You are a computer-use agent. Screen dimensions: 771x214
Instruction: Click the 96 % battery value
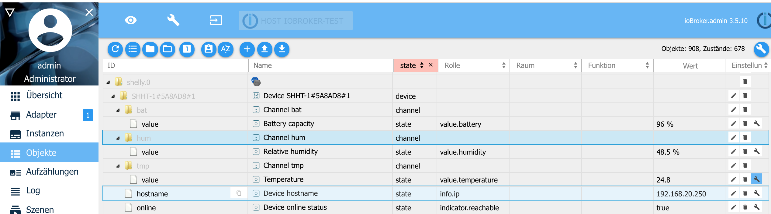click(665, 124)
